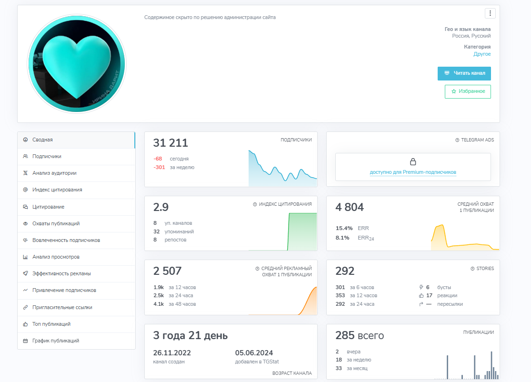Open the График публикаций menu item

[x=55, y=341]
